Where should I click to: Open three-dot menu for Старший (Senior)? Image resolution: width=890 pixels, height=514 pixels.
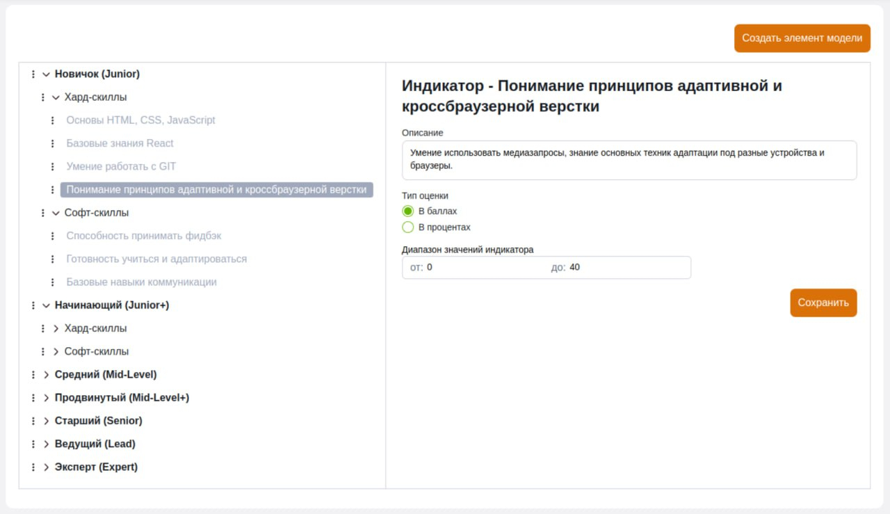(x=33, y=421)
